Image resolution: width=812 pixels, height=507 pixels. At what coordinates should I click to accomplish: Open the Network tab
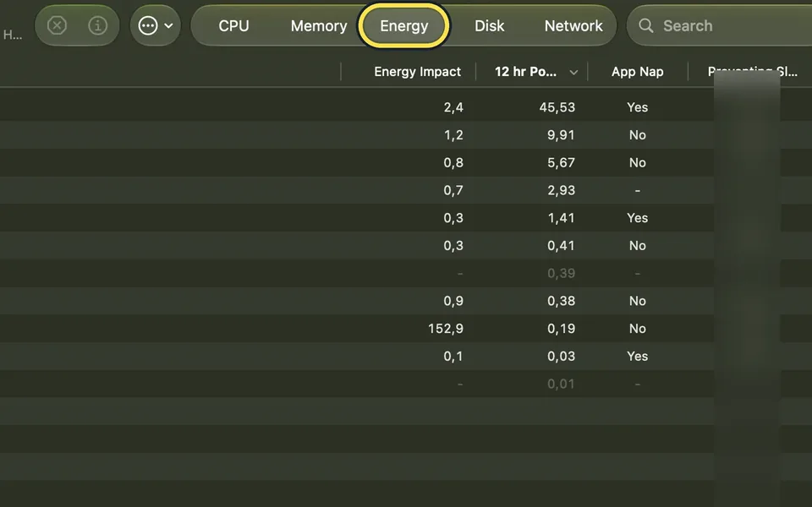[x=573, y=26]
